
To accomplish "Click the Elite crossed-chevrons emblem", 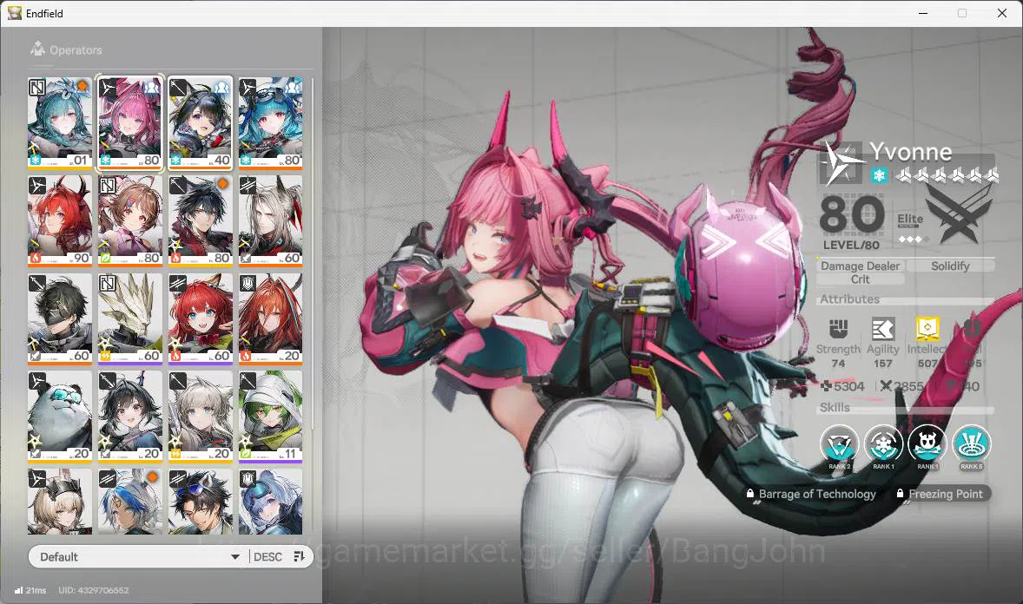I will [x=959, y=213].
